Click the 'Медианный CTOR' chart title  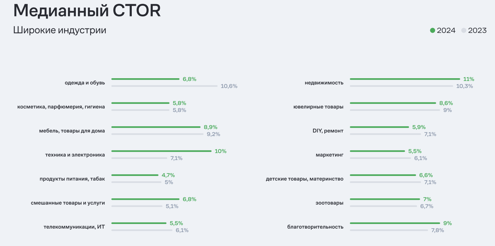(x=87, y=11)
